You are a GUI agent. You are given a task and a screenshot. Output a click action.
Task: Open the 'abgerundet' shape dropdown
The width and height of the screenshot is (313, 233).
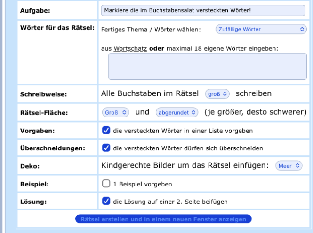point(178,112)
